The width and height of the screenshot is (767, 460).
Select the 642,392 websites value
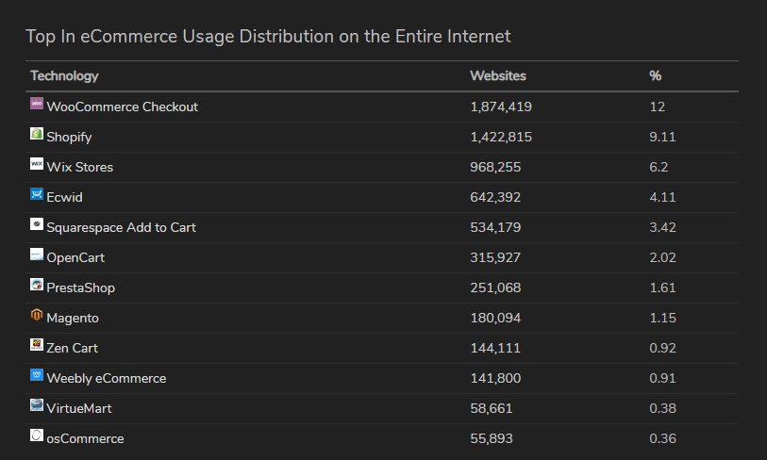point(495,198)
